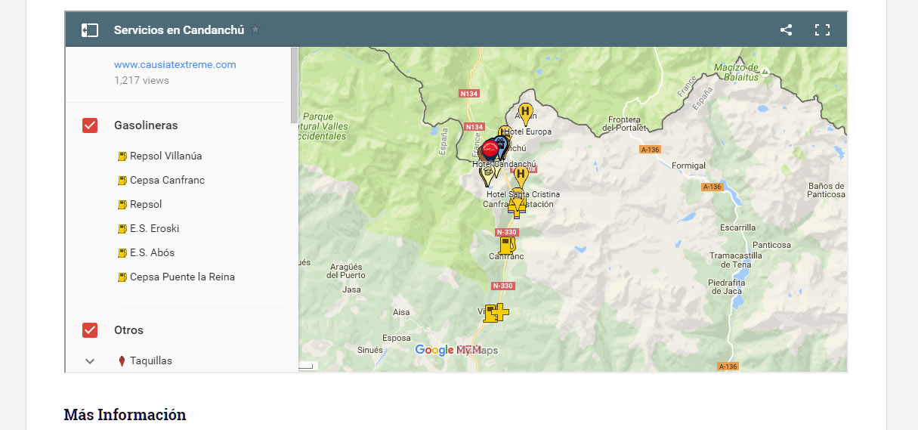The image size is (918, 430).
Task: Click the Aragüés del Puerto label
Action: pyautogui.click(x=346, y=271)
